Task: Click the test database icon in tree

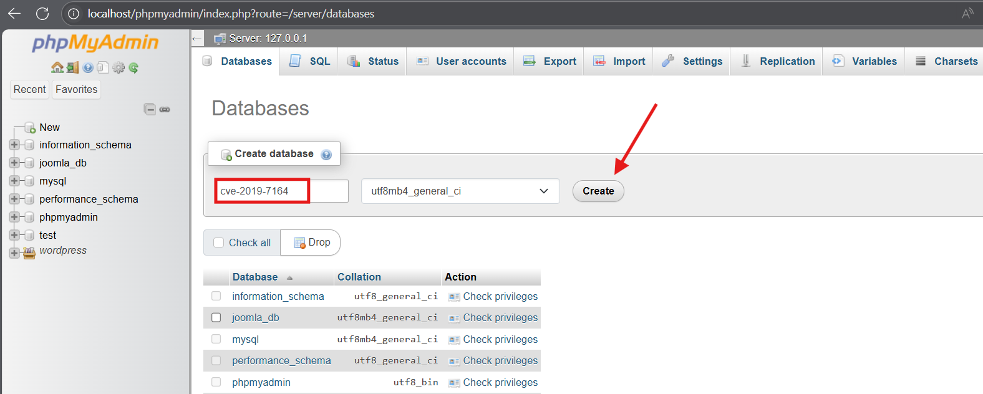Action: 29,236
